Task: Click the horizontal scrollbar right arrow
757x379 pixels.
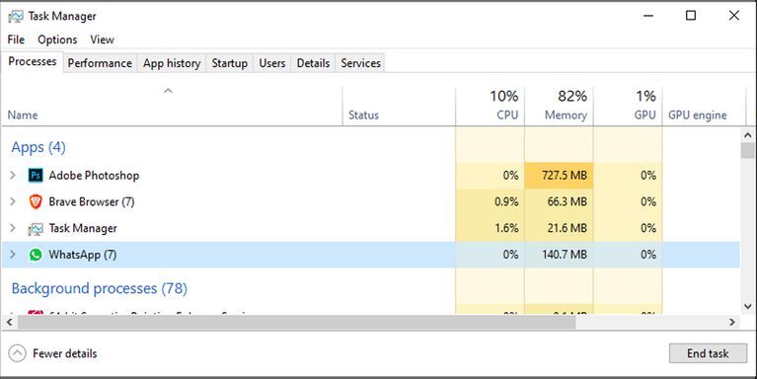Action: [732, 322]
